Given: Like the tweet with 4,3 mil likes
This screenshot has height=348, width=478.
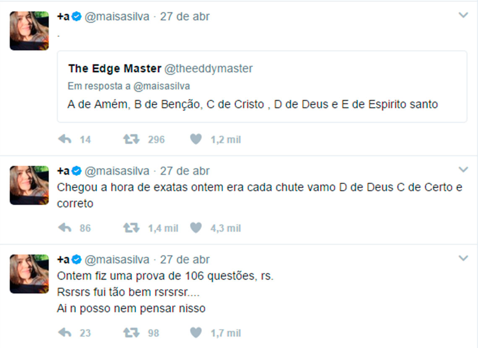Looking at the screenshot, I should click(x=196, y=228).
